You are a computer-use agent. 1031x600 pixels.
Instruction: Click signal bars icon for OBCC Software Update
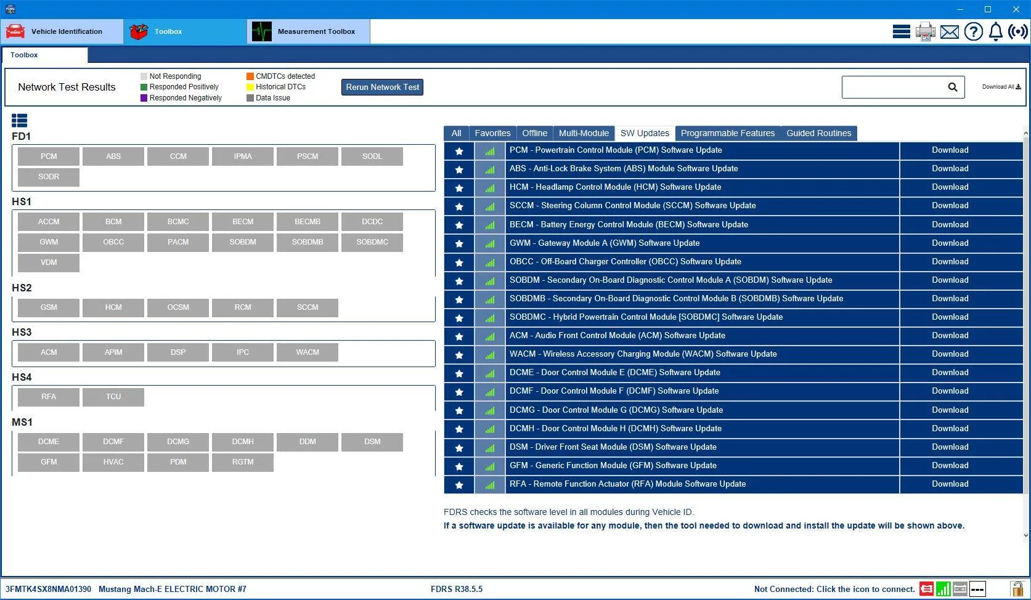coord(490,262)
